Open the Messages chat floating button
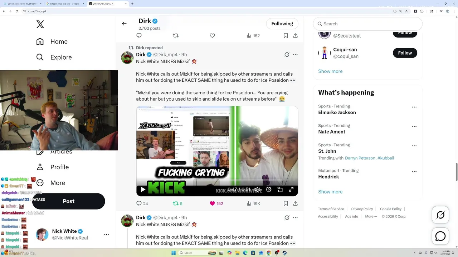Screen dimensions: 458x257 [440, 236]
